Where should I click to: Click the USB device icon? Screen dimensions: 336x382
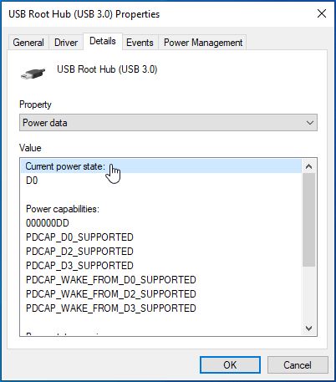[33, 74]
